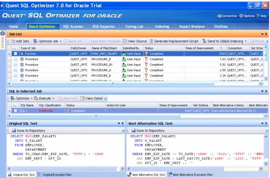Click the Execute icon

click(36, 98)
